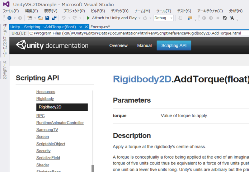The image size is (249, 172).
Task: Open the ツール(T) menu
Action: pyautogui.click(x=164, y=11)
